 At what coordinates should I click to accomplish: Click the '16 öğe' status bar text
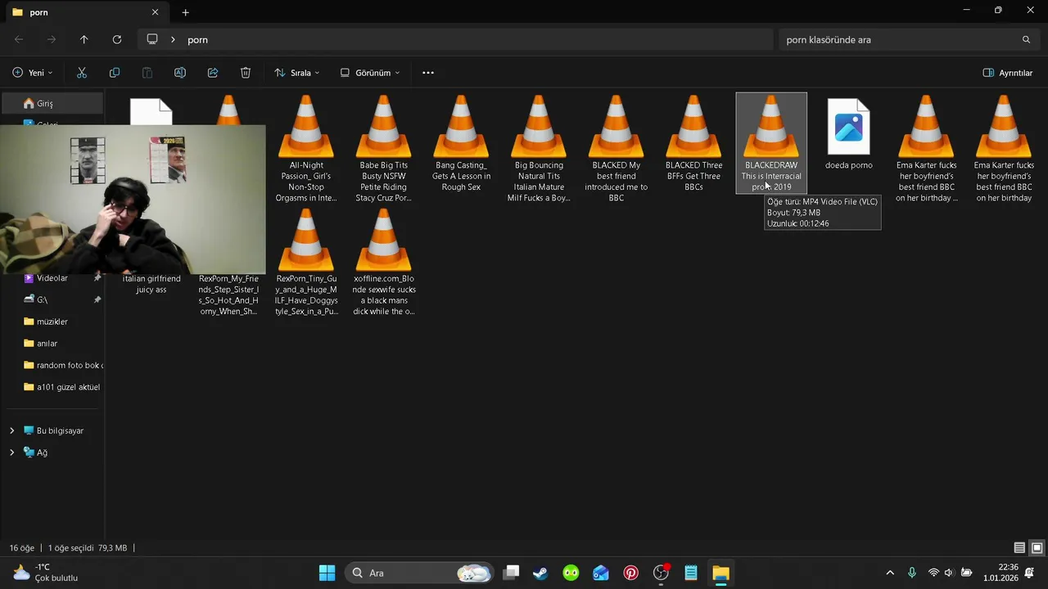pos(22,548)
